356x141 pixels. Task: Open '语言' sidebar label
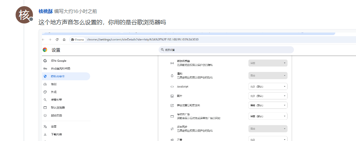54,127
